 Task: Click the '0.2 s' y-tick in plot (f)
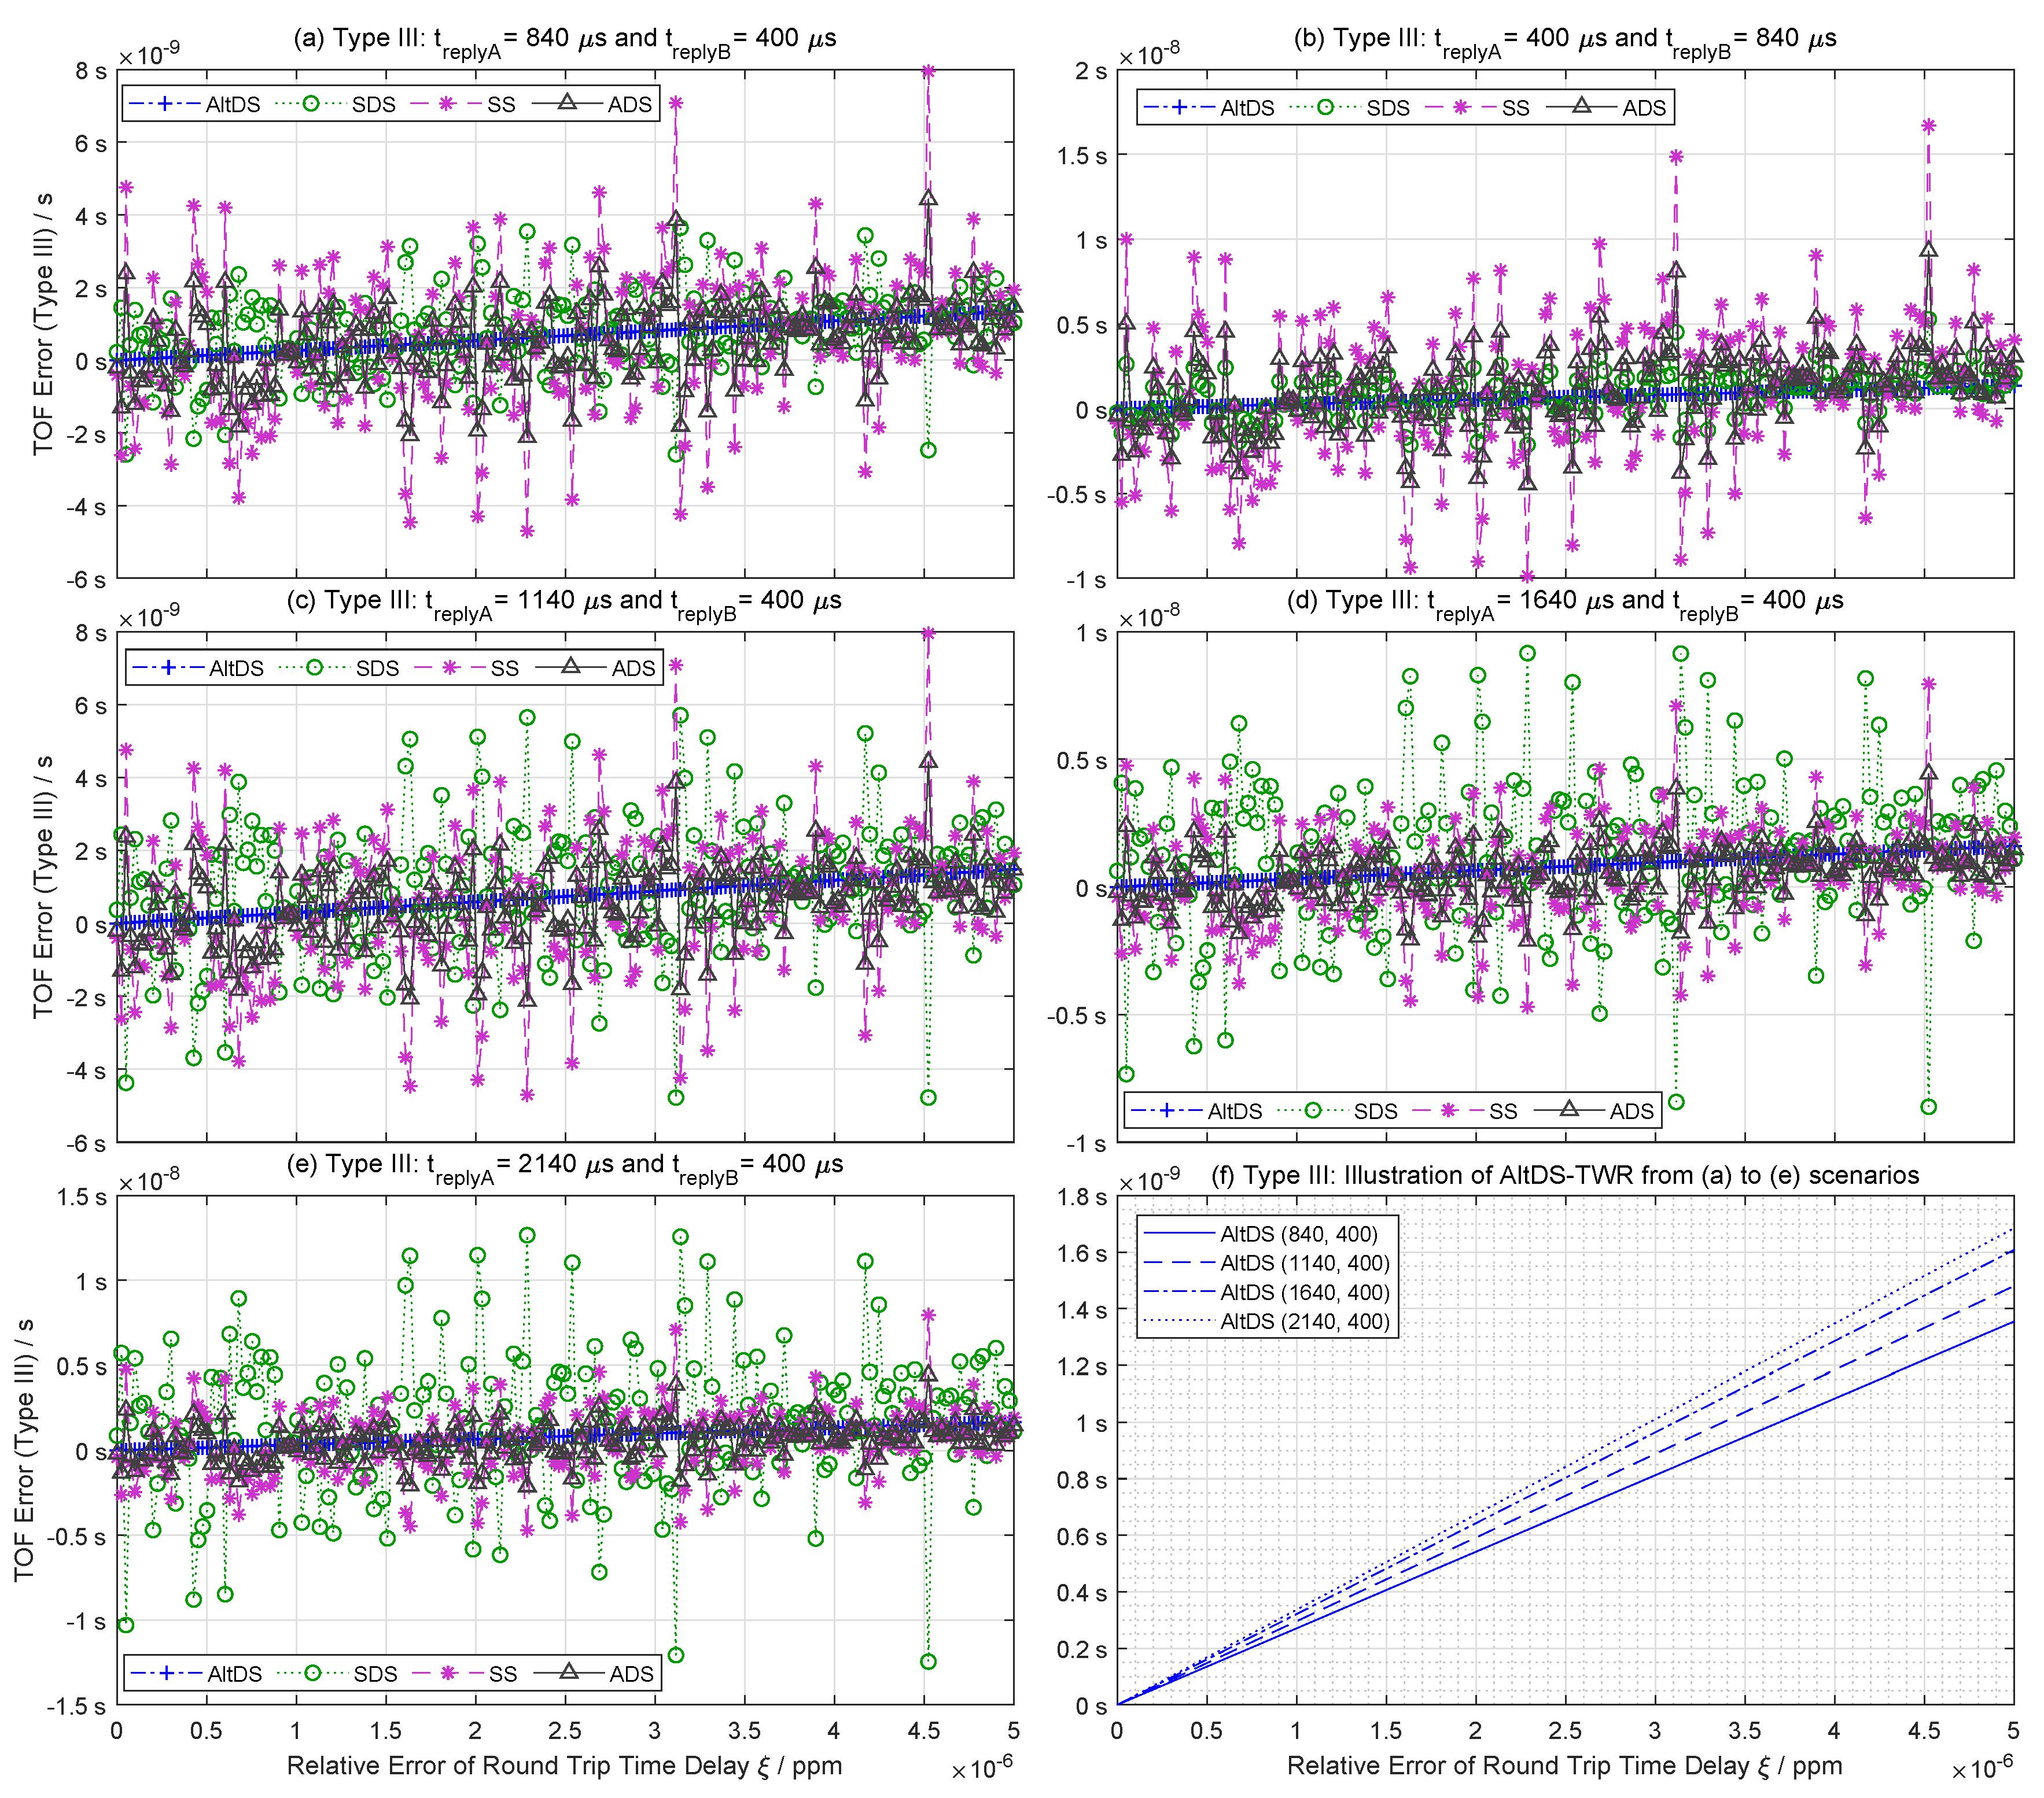(x=1081, y=1649)
